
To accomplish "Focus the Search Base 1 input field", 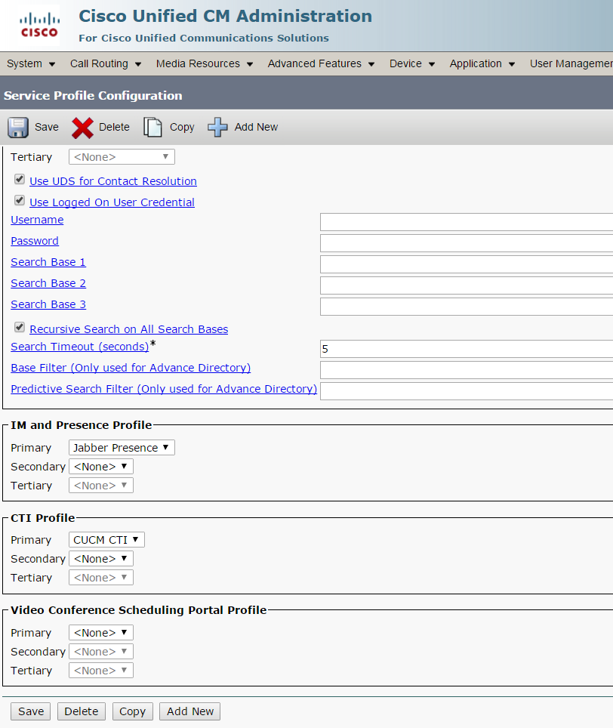I will [467, 264].
